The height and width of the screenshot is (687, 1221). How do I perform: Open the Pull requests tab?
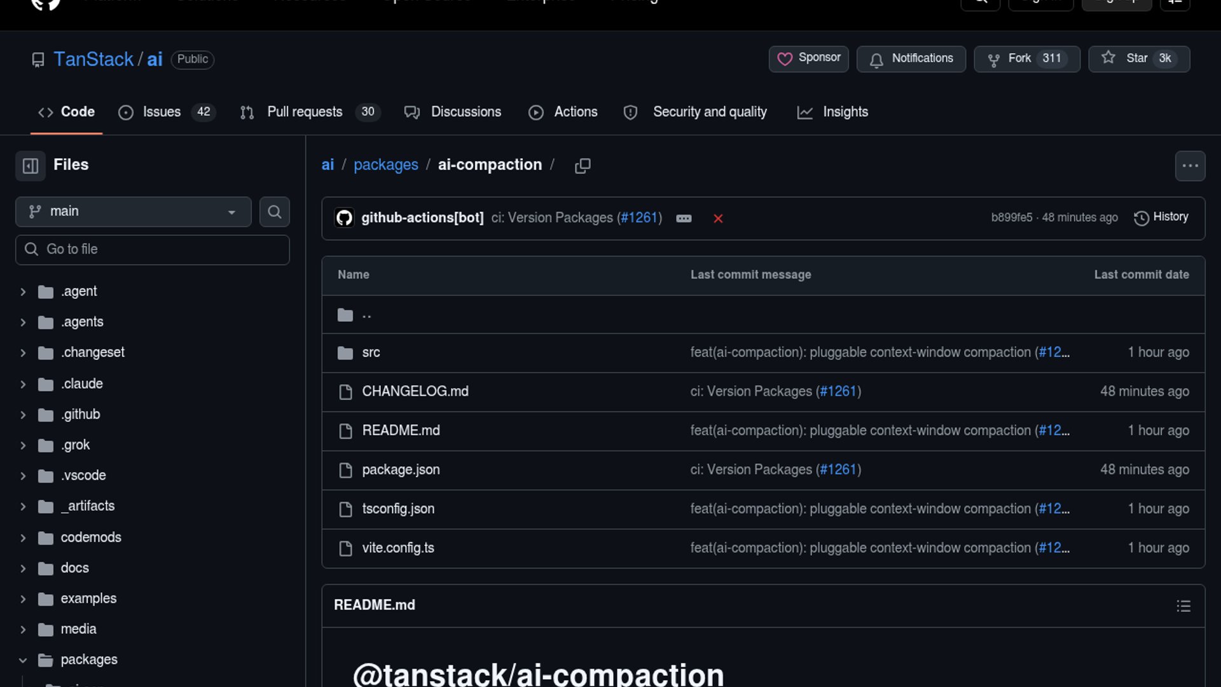tap(310, 112)
